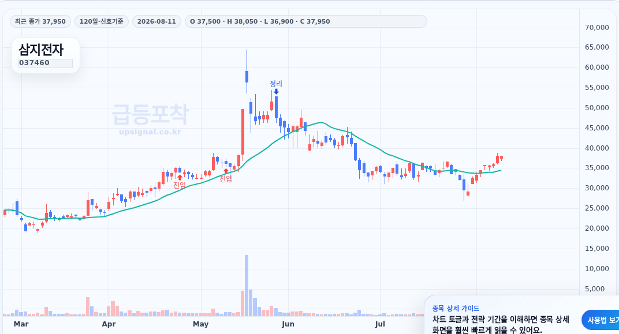
Task: Click the 60,000 price axis label
Action: 596,67
